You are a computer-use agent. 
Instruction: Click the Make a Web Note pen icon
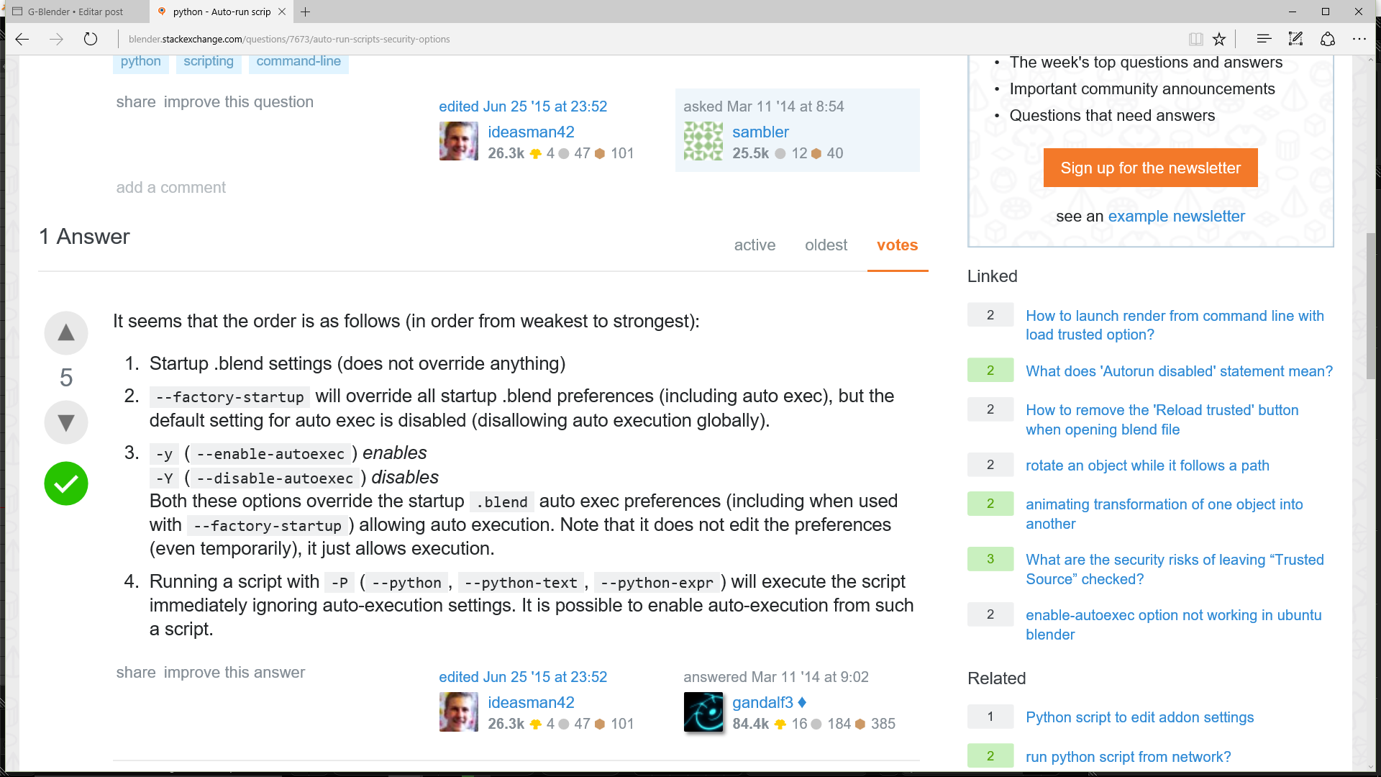coord(1295,39)
